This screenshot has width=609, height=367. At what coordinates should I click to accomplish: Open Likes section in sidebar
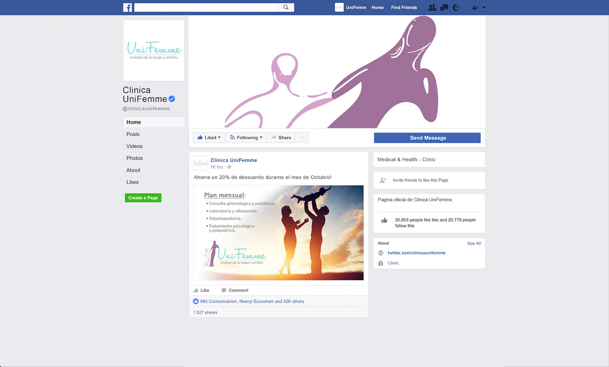pos(132,182)
